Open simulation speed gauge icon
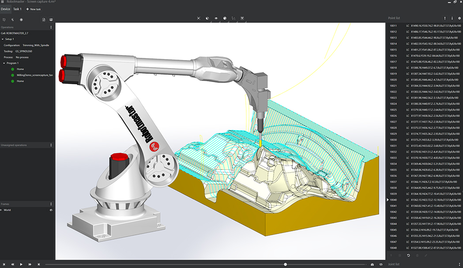The height and width of the screenshot is (268, 463). point(372,264)
